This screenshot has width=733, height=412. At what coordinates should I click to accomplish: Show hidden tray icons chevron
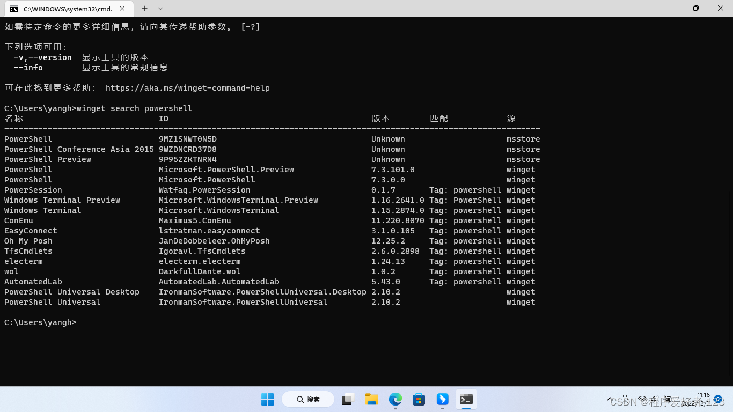[610, 400]
